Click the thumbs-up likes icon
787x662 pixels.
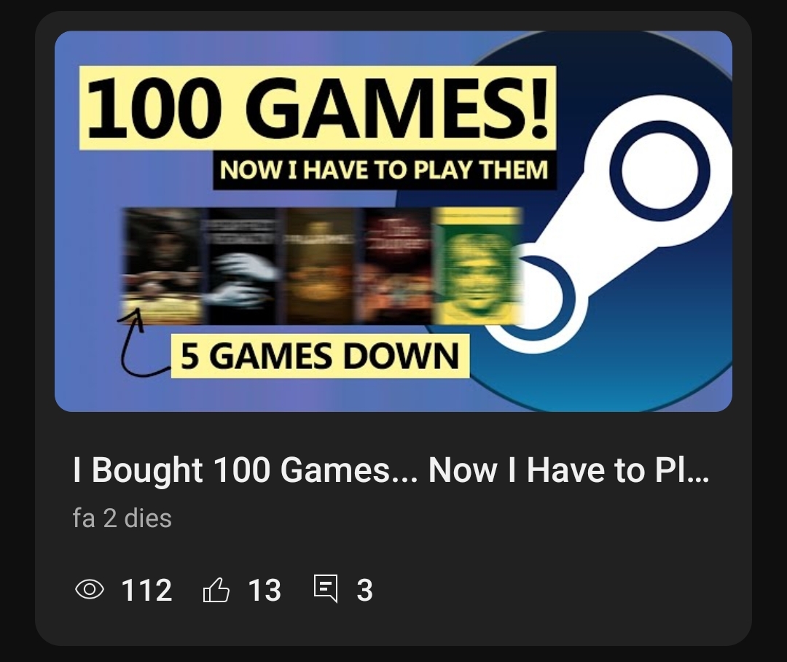(x=216, y=589)
